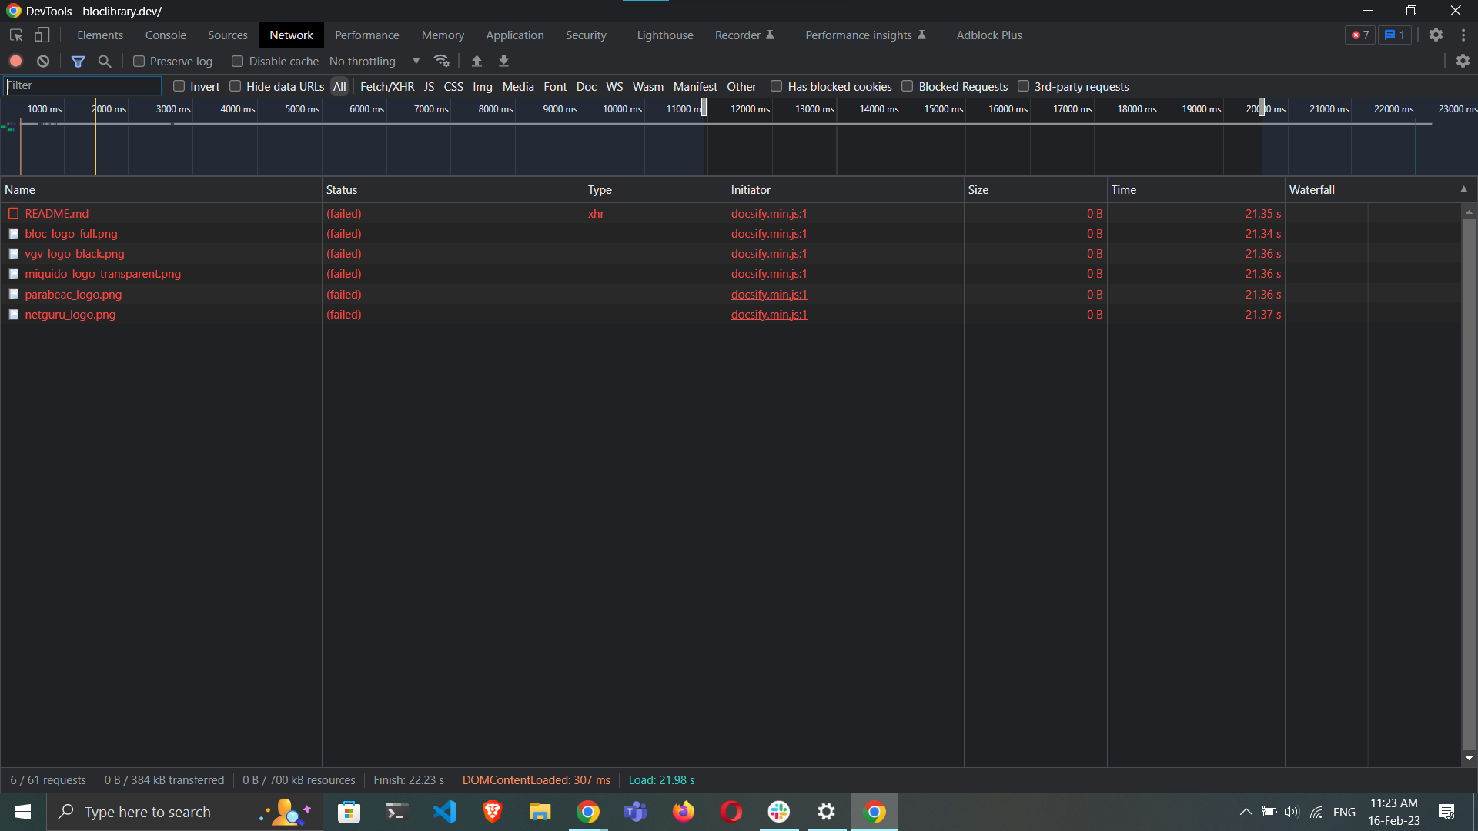The image size is (1478, 831).
Task: Select the inspect element cursor tool
Action: click(x=15, y=35)
